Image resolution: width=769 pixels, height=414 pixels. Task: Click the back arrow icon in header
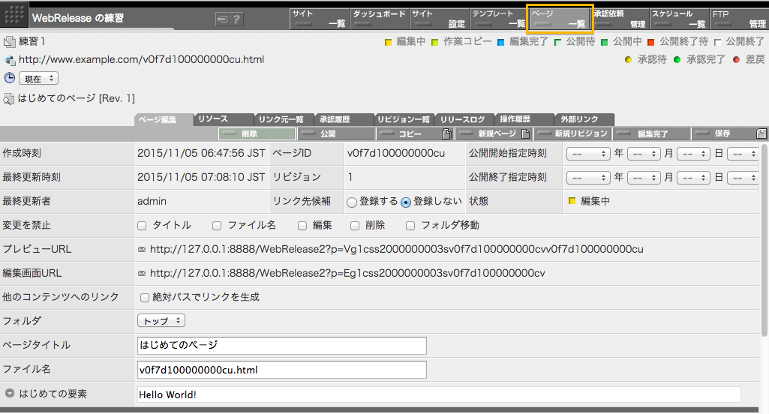(x=223, y=19)
